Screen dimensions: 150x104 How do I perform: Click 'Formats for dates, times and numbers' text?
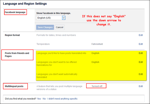coord(56,35)
